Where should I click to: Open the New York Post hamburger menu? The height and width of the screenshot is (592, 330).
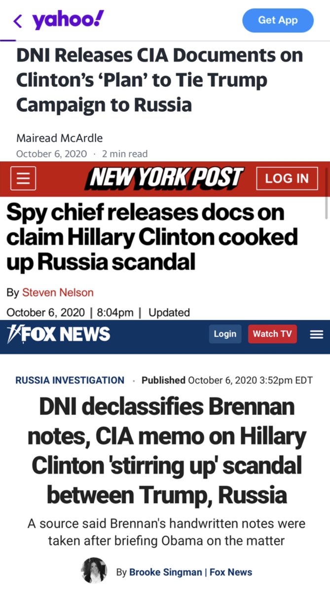click(x=23, y=179)
